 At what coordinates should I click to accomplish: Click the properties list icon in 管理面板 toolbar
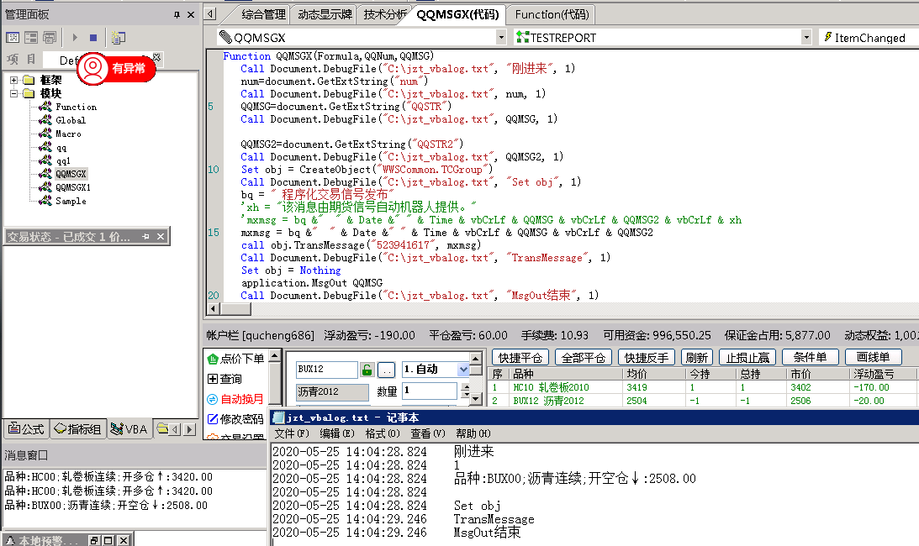[x=119, y=38]
